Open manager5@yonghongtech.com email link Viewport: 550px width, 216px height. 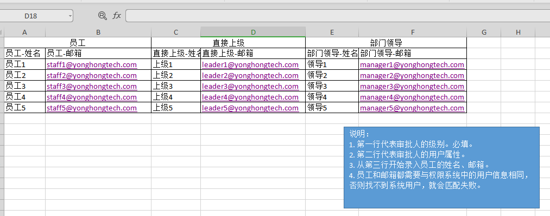pos(412,108)
